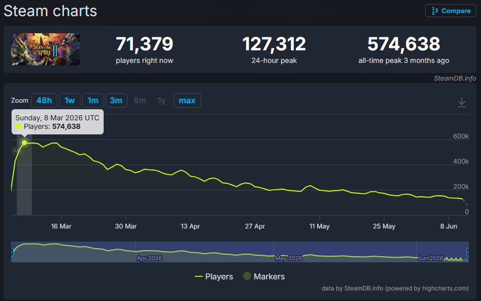Open the Slay the Spire II game thumbnail
The height and width of the screenshot is (301, 481).
click(x=45, y=49)
